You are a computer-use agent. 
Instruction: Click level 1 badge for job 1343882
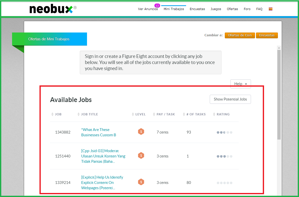(141, 132)
